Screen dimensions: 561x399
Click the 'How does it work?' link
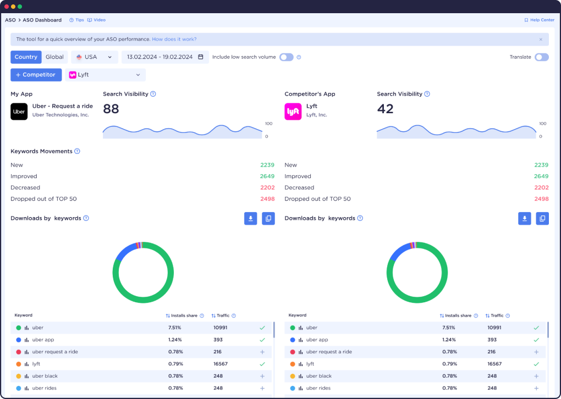click(174, 40)
